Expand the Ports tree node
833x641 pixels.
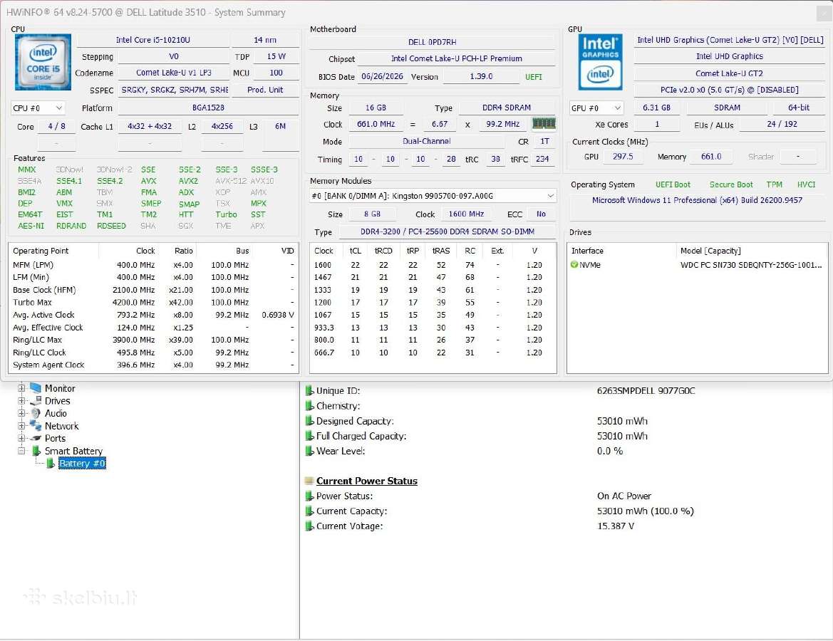22,438
